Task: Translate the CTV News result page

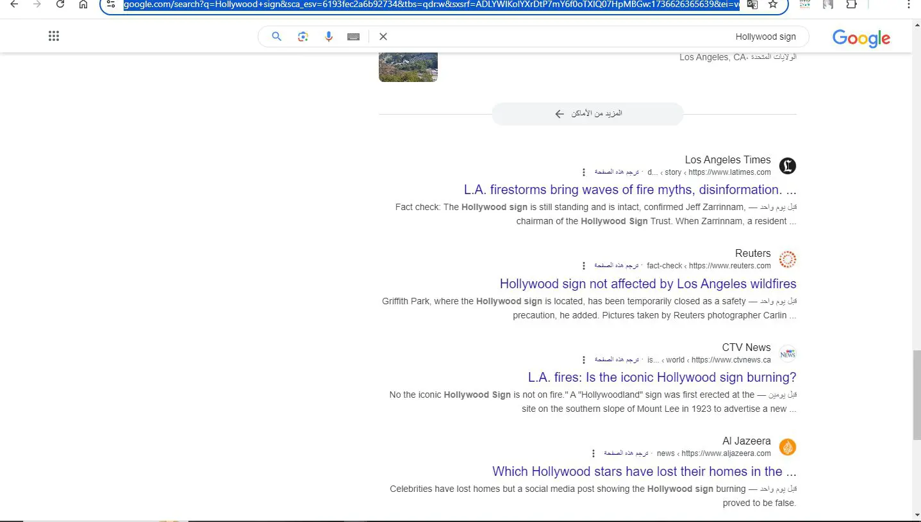Action: coord(617,360)
